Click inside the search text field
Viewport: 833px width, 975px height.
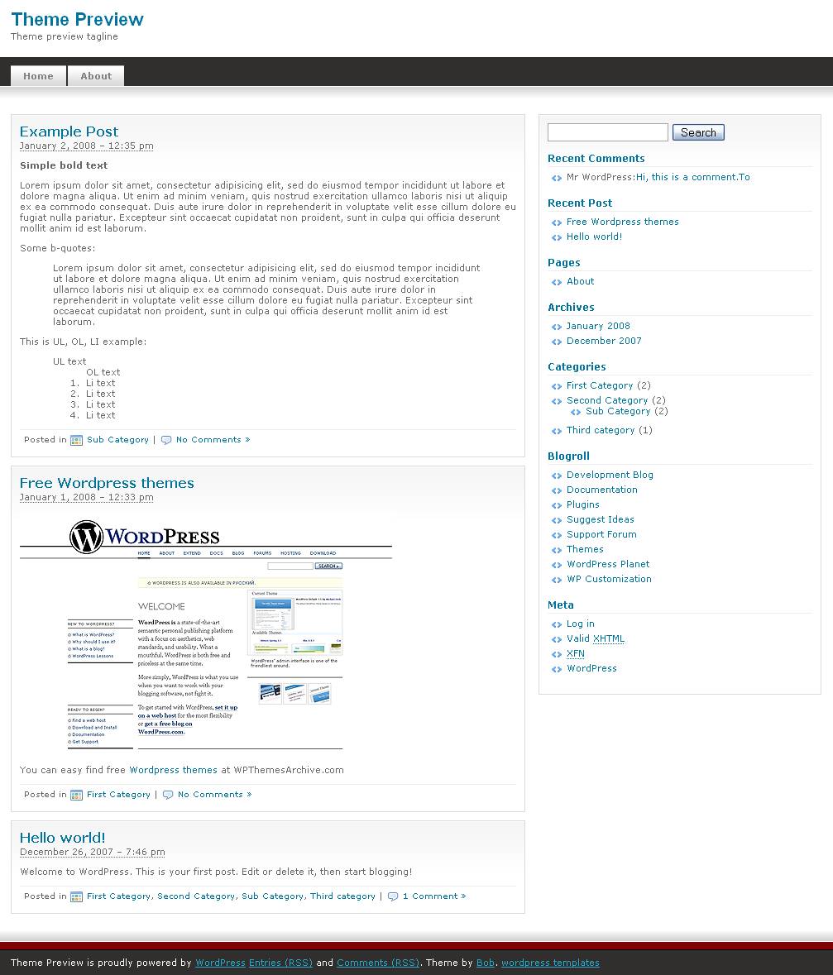click(607, 131)
